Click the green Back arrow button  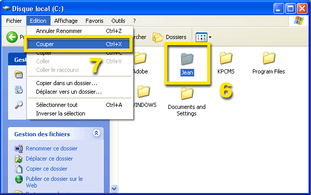[x=12, y=37]
